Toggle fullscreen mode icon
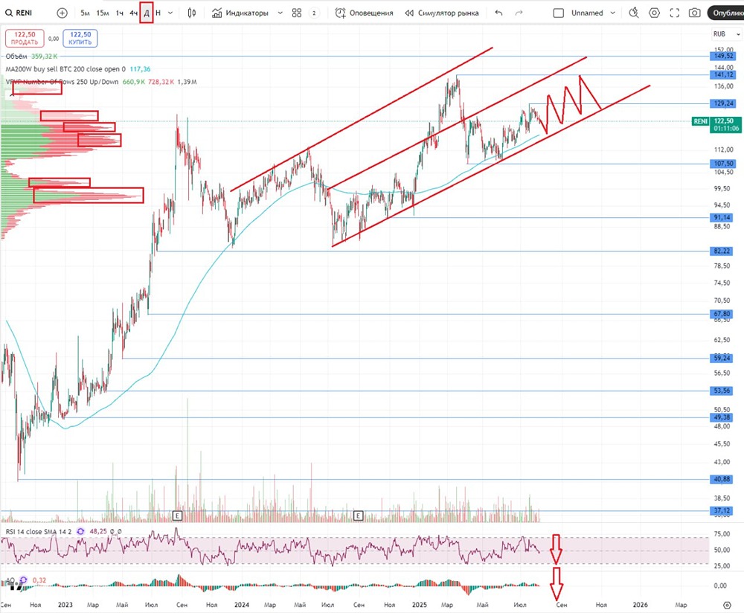Image resolution: width=744 pixels, height=613 pixels. coord(674,13)
